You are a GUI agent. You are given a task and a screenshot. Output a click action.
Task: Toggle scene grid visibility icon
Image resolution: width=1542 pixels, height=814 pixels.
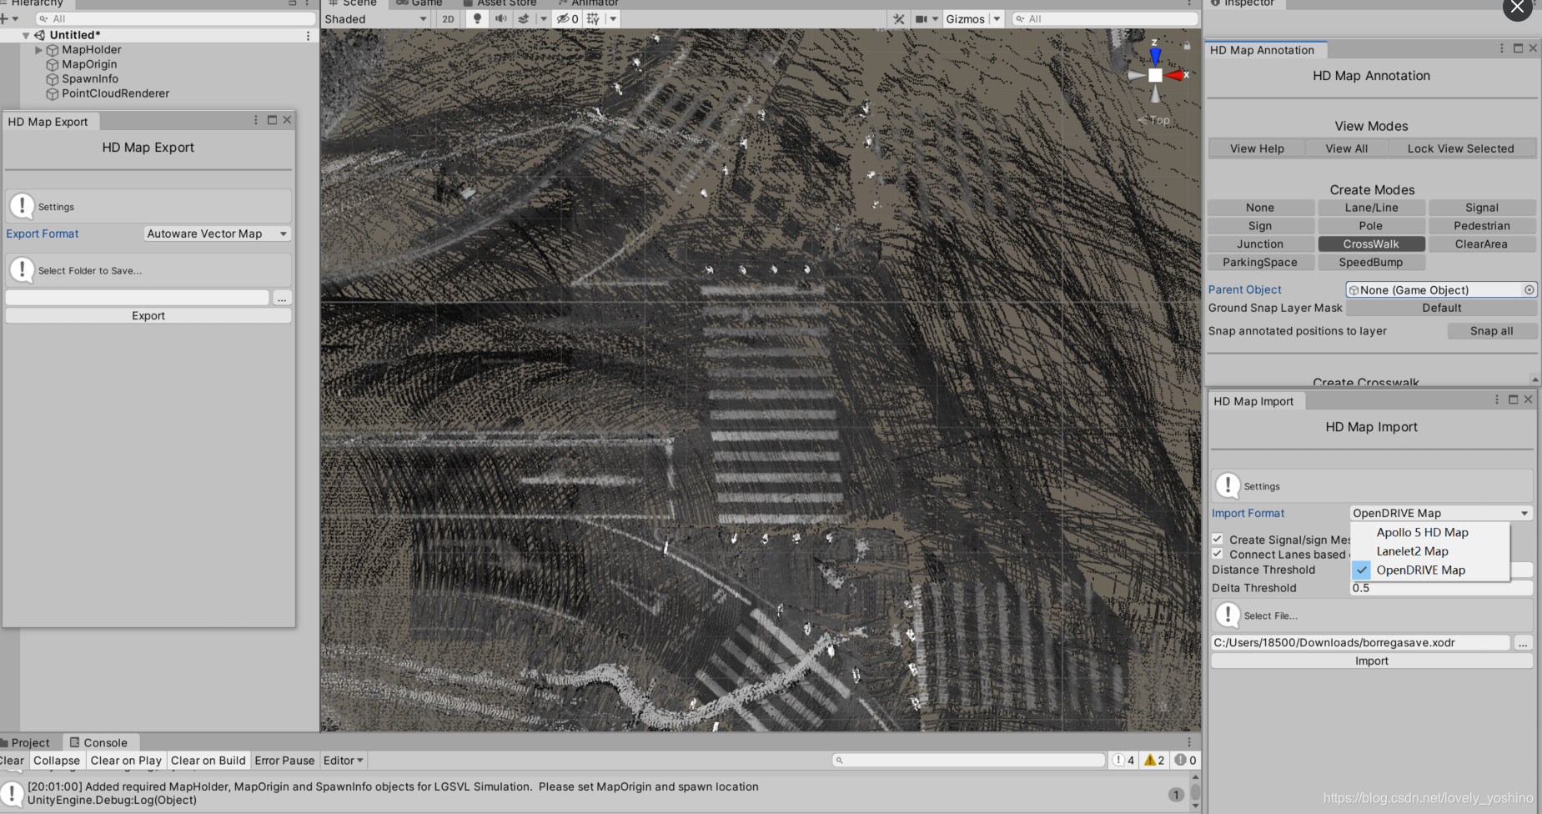[x=593, y=19]
